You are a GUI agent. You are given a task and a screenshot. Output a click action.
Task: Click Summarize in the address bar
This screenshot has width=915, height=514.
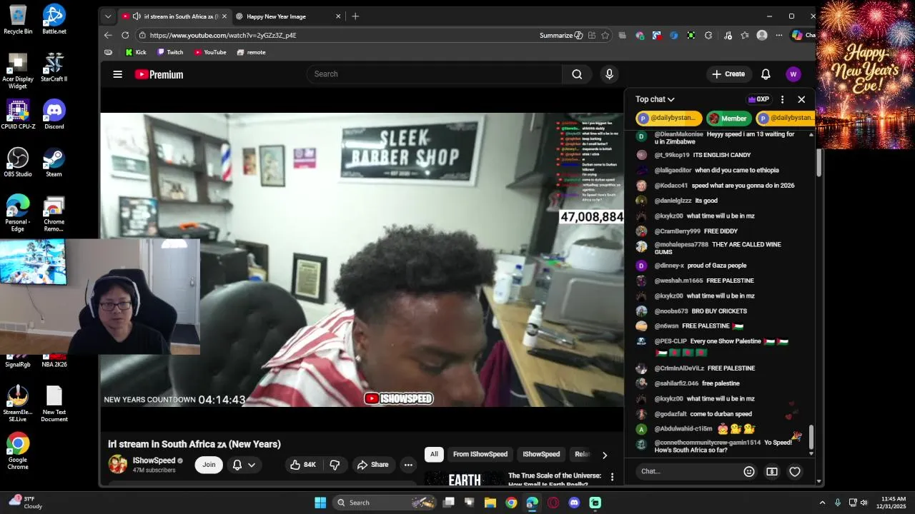click(561, 35)
